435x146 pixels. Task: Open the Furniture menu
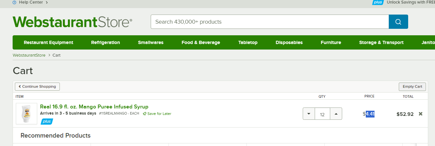point(331,42)
